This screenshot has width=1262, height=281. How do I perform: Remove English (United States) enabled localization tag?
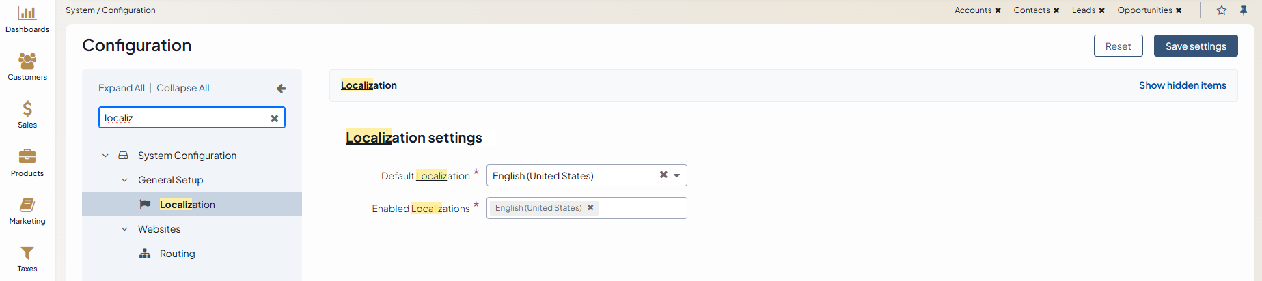click(x=590, y=208)
